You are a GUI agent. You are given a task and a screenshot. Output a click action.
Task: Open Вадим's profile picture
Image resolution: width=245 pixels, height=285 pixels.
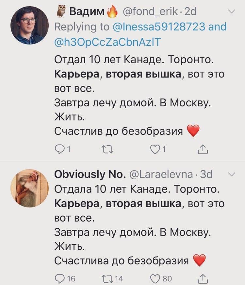[x=29, y=25]
